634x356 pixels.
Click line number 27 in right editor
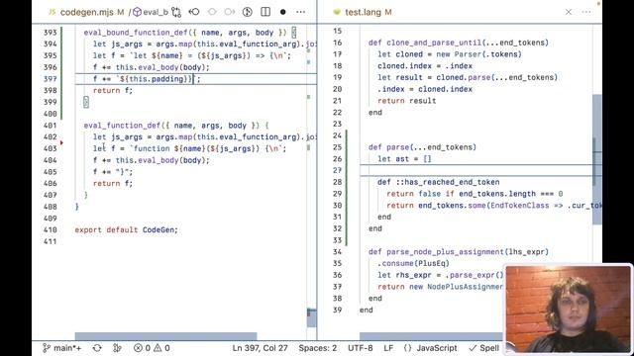pyautogui.click(x=337, y=170)
